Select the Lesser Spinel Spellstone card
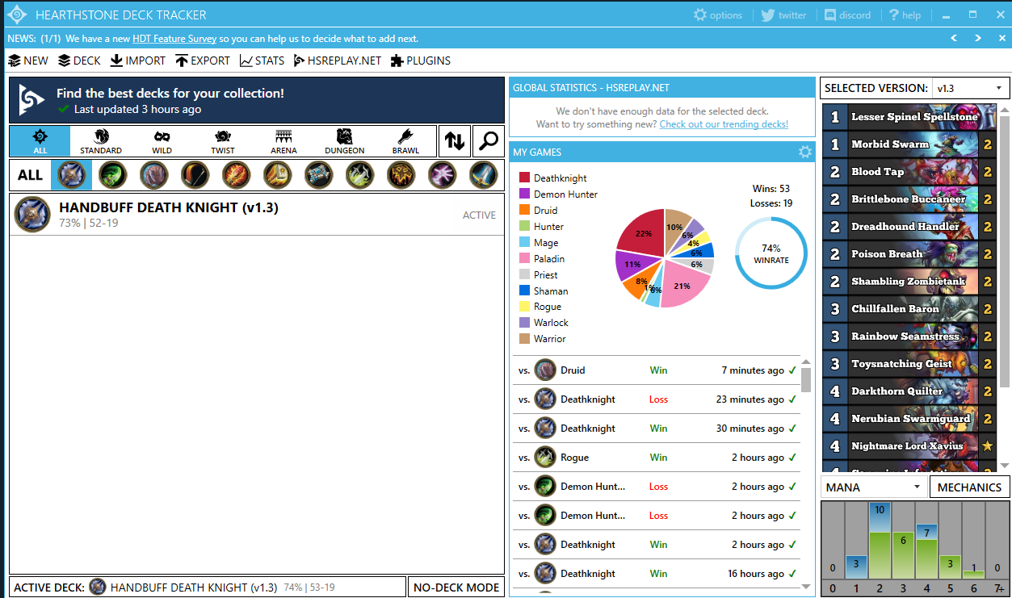This screenshot has height=598, width=1012. 909,116
